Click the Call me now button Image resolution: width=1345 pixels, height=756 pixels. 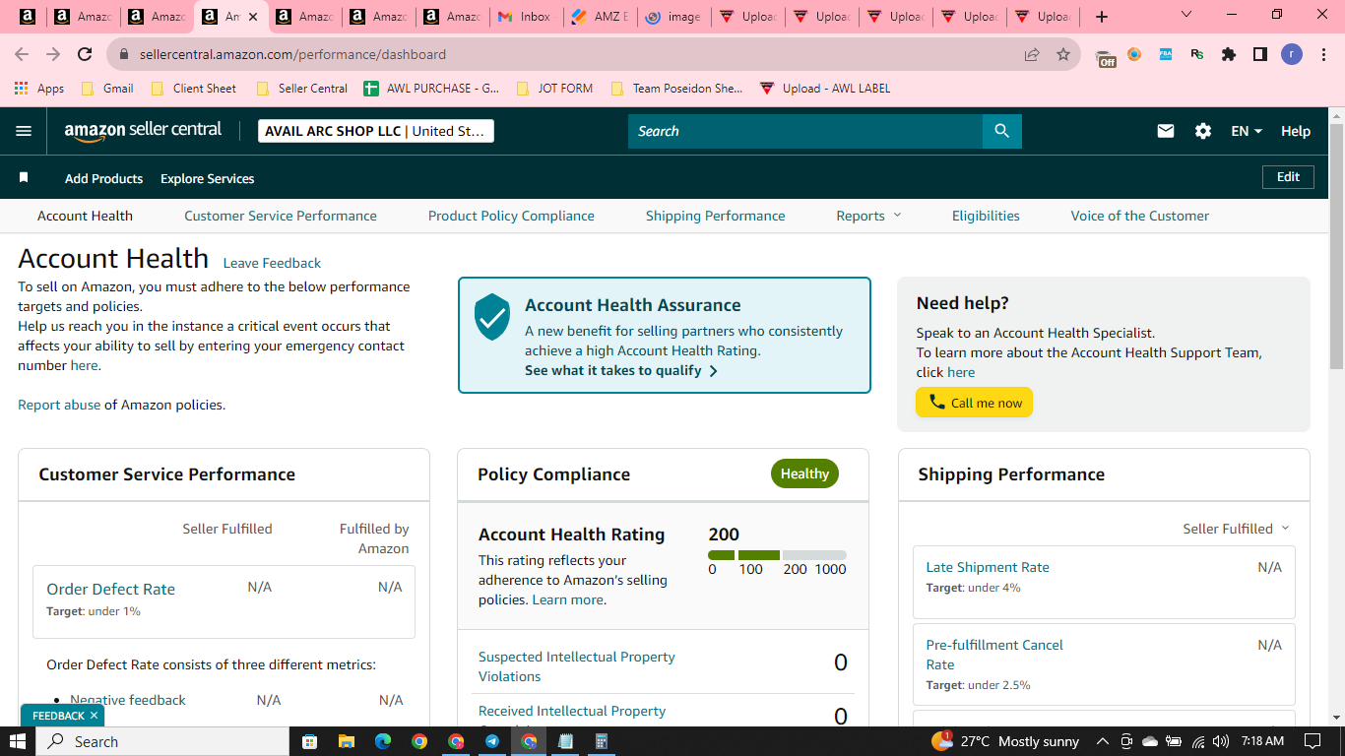click(974, 402)
